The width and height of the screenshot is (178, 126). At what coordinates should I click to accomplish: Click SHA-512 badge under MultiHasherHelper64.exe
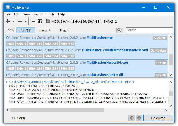tap(67, 69)
